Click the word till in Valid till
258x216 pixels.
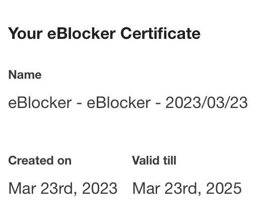167,160
